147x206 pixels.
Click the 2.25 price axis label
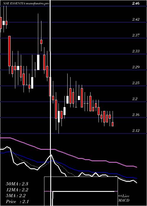pos(136,83)
